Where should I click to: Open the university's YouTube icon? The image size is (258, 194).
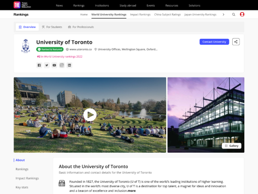54,65
